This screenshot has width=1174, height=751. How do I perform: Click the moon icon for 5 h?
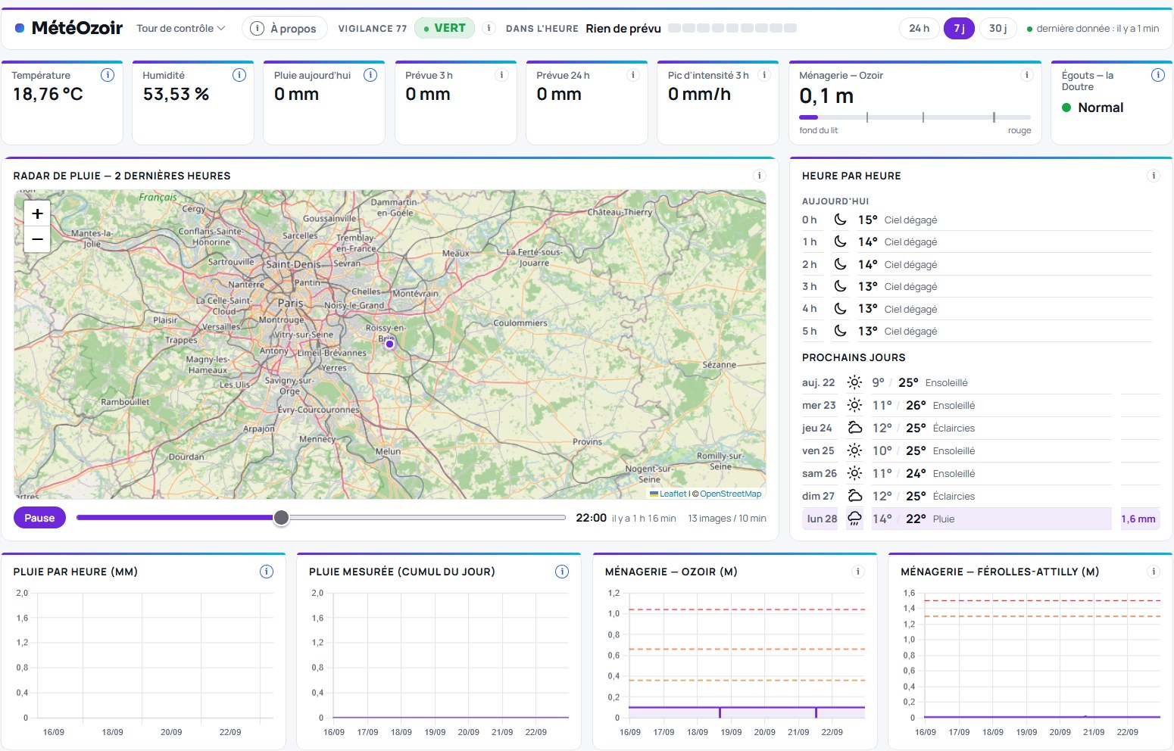840,331
